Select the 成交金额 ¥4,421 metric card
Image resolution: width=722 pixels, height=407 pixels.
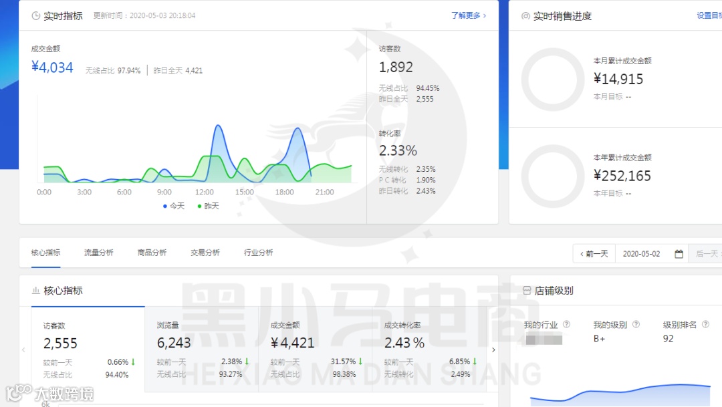point(316,350)
